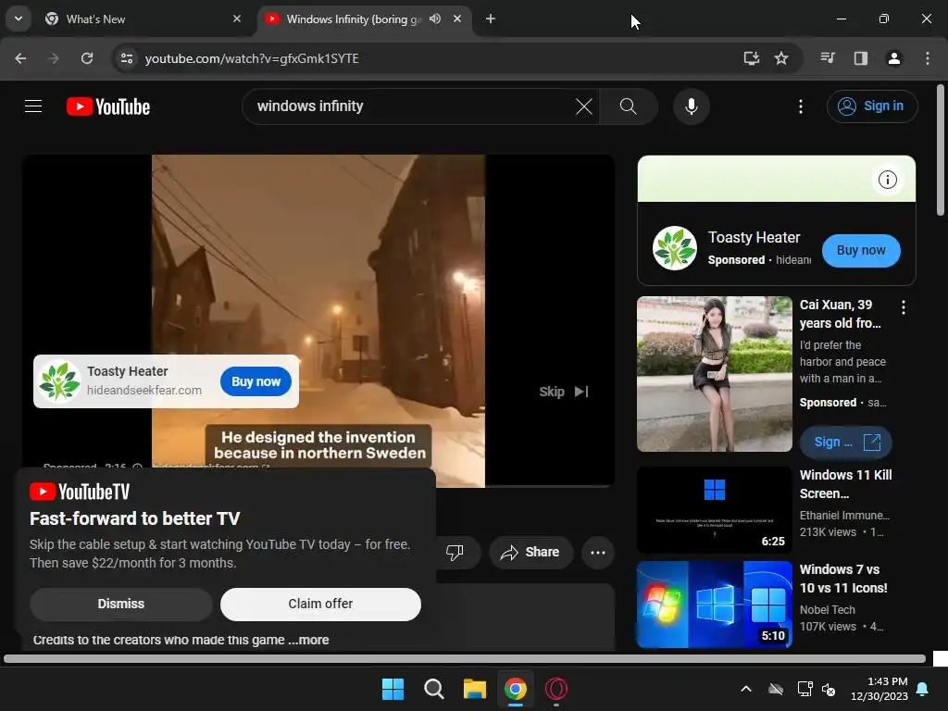
Task: Open YouTube settings three-dot menu
Action: click(x=801, y=106)
